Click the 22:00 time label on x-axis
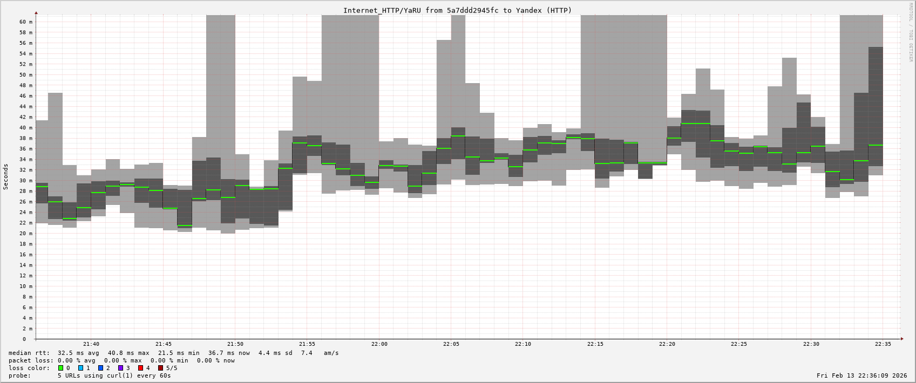Screen dimensions: 916x383 (379, 344)
